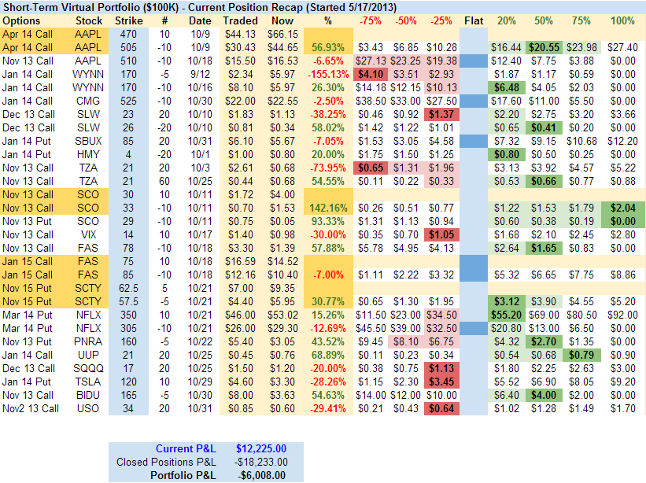This screenshot has width=646, height=483.
Task: Click the Flat column header
Action: click(474, 20)
